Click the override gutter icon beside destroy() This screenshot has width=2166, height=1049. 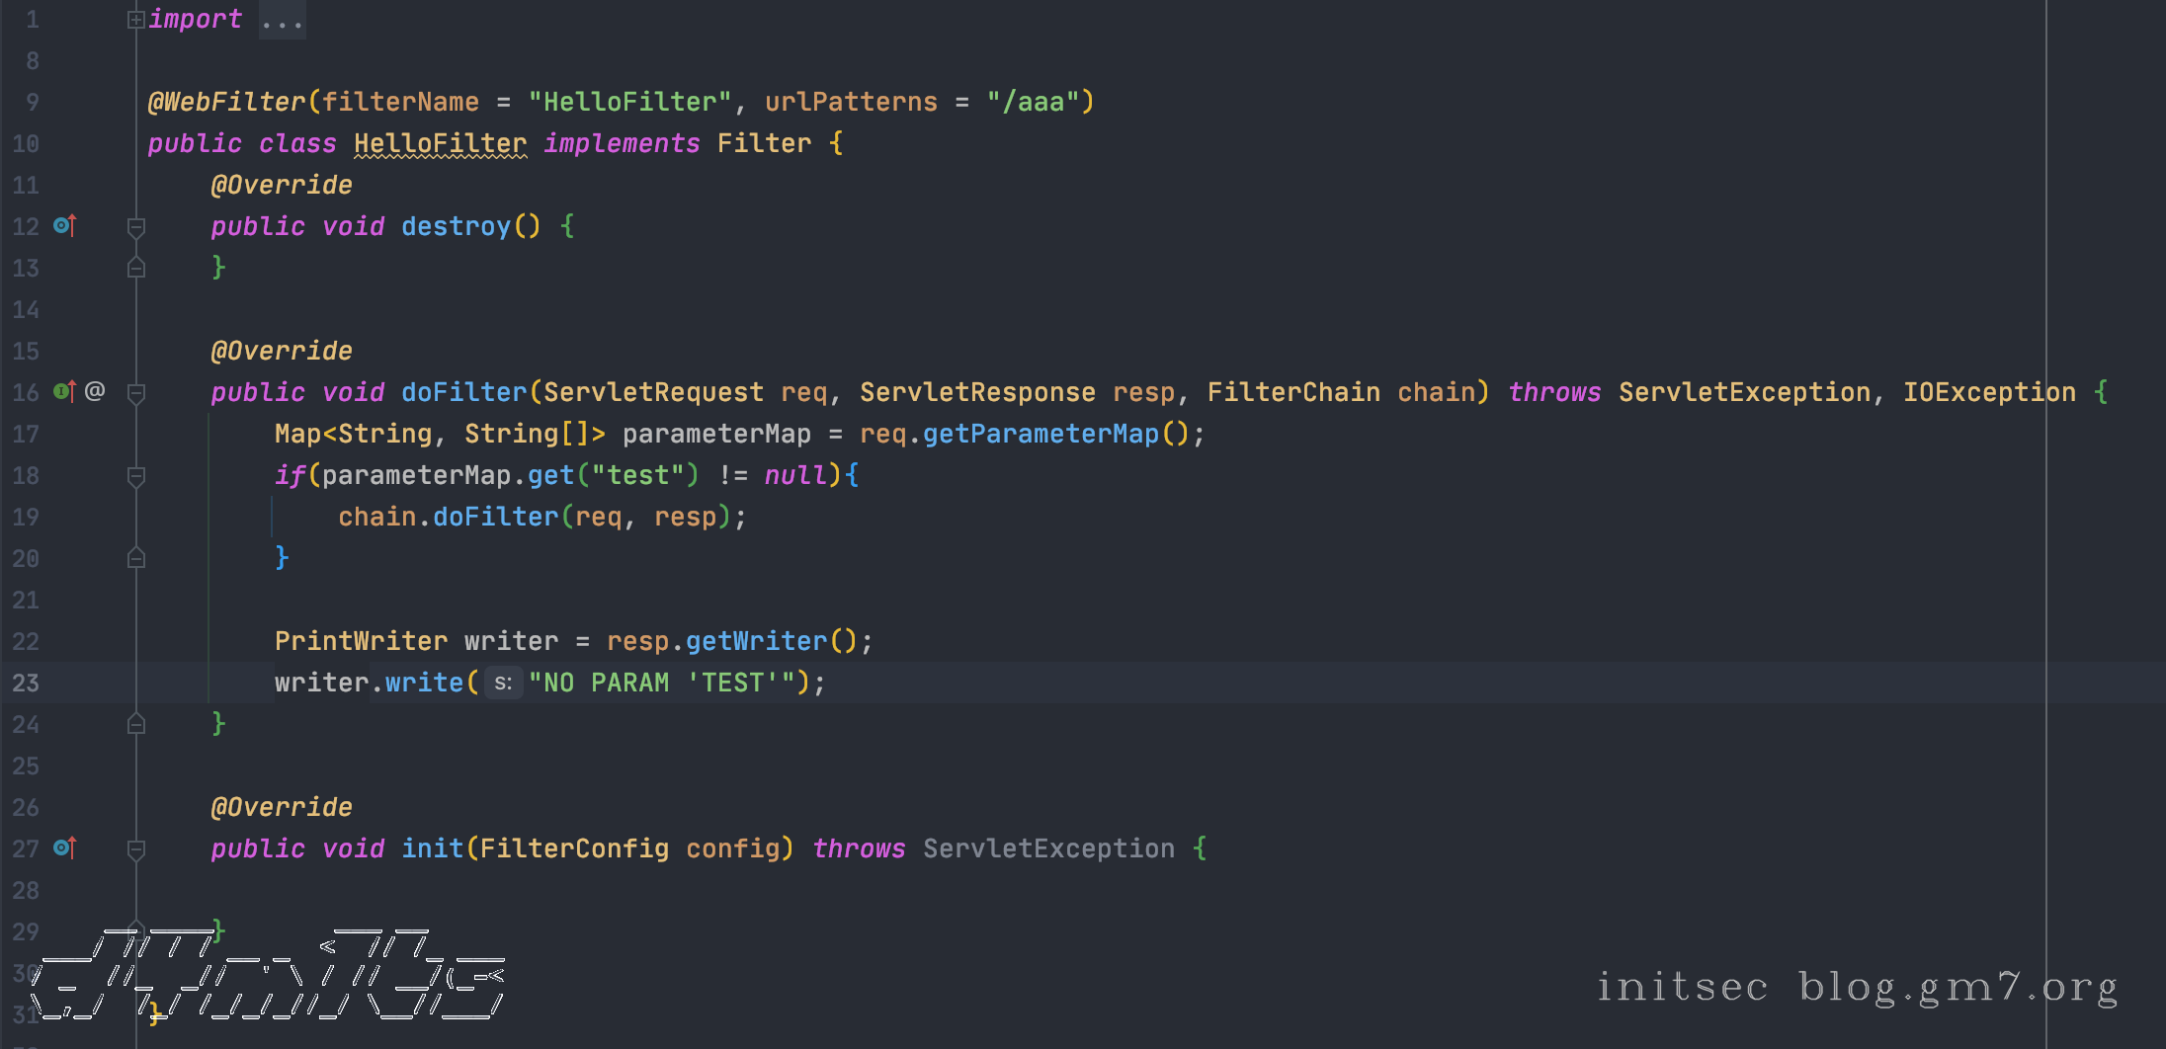click(x=64, y=226)
